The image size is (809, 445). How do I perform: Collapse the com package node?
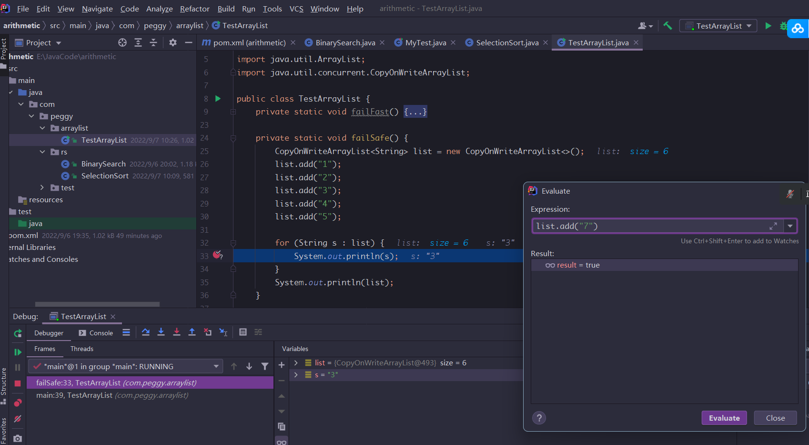pyautogui.click(x=21, y=104)
